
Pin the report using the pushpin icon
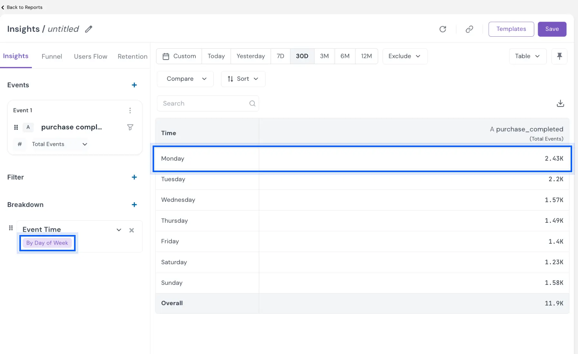pos(559,56)
